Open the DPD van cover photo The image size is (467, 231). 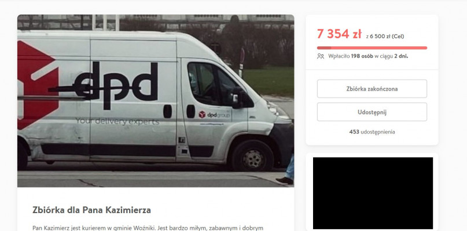pyautogui.click(x=156, y=101)
